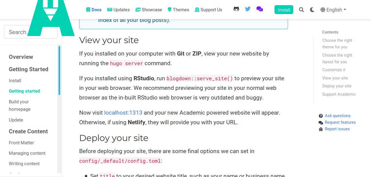
Task: Open the Update page in sidebar
Action: click(x=16, y=120)
